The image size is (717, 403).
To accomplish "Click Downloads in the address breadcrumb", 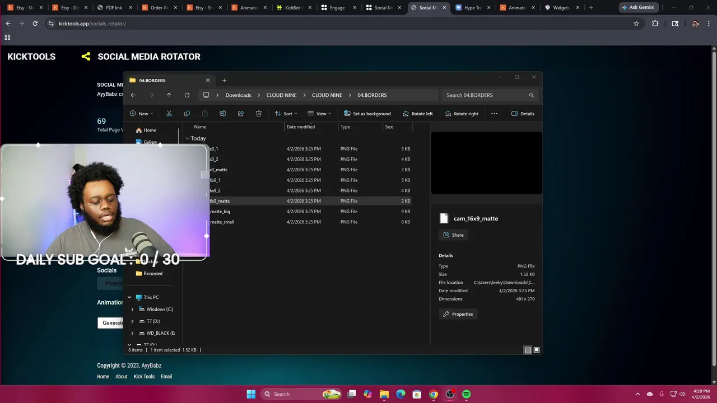I will [238, 95].
